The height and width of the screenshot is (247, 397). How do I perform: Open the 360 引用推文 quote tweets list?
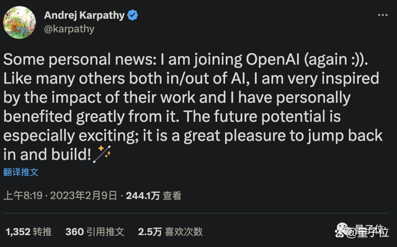(x=95, y=232)
